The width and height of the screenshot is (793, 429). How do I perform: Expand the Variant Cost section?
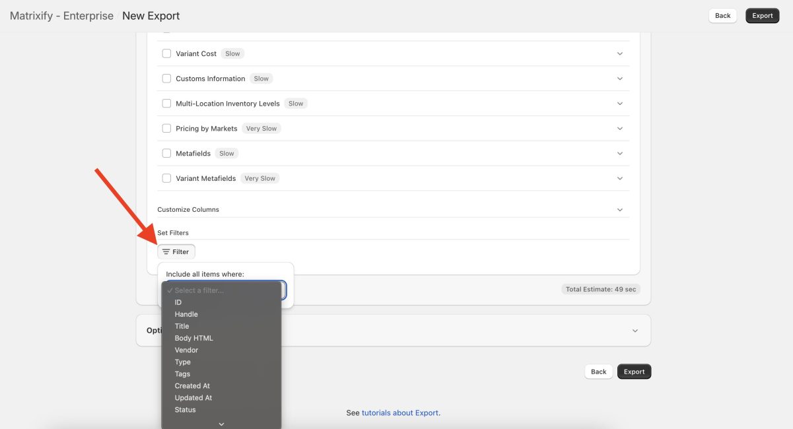[619, 53]
